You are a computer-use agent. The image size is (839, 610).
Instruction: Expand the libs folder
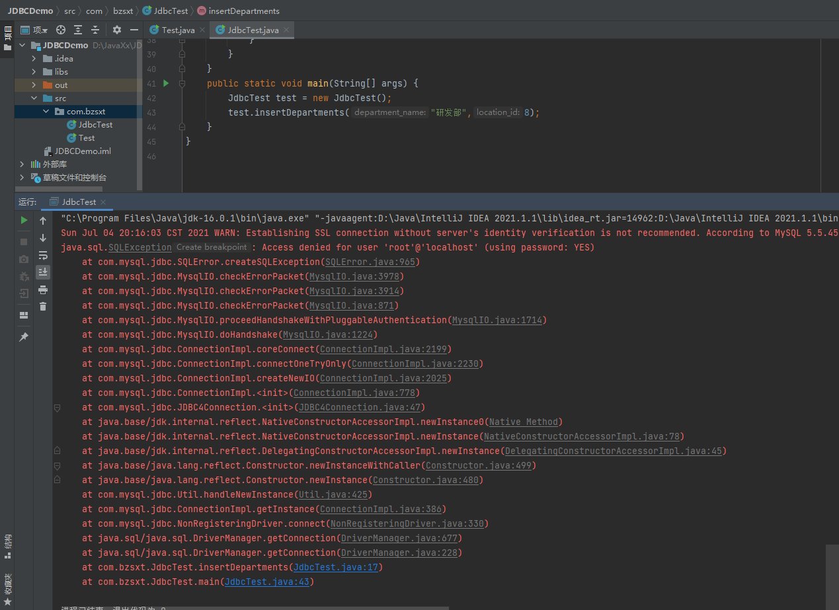(x=34, y=72)
